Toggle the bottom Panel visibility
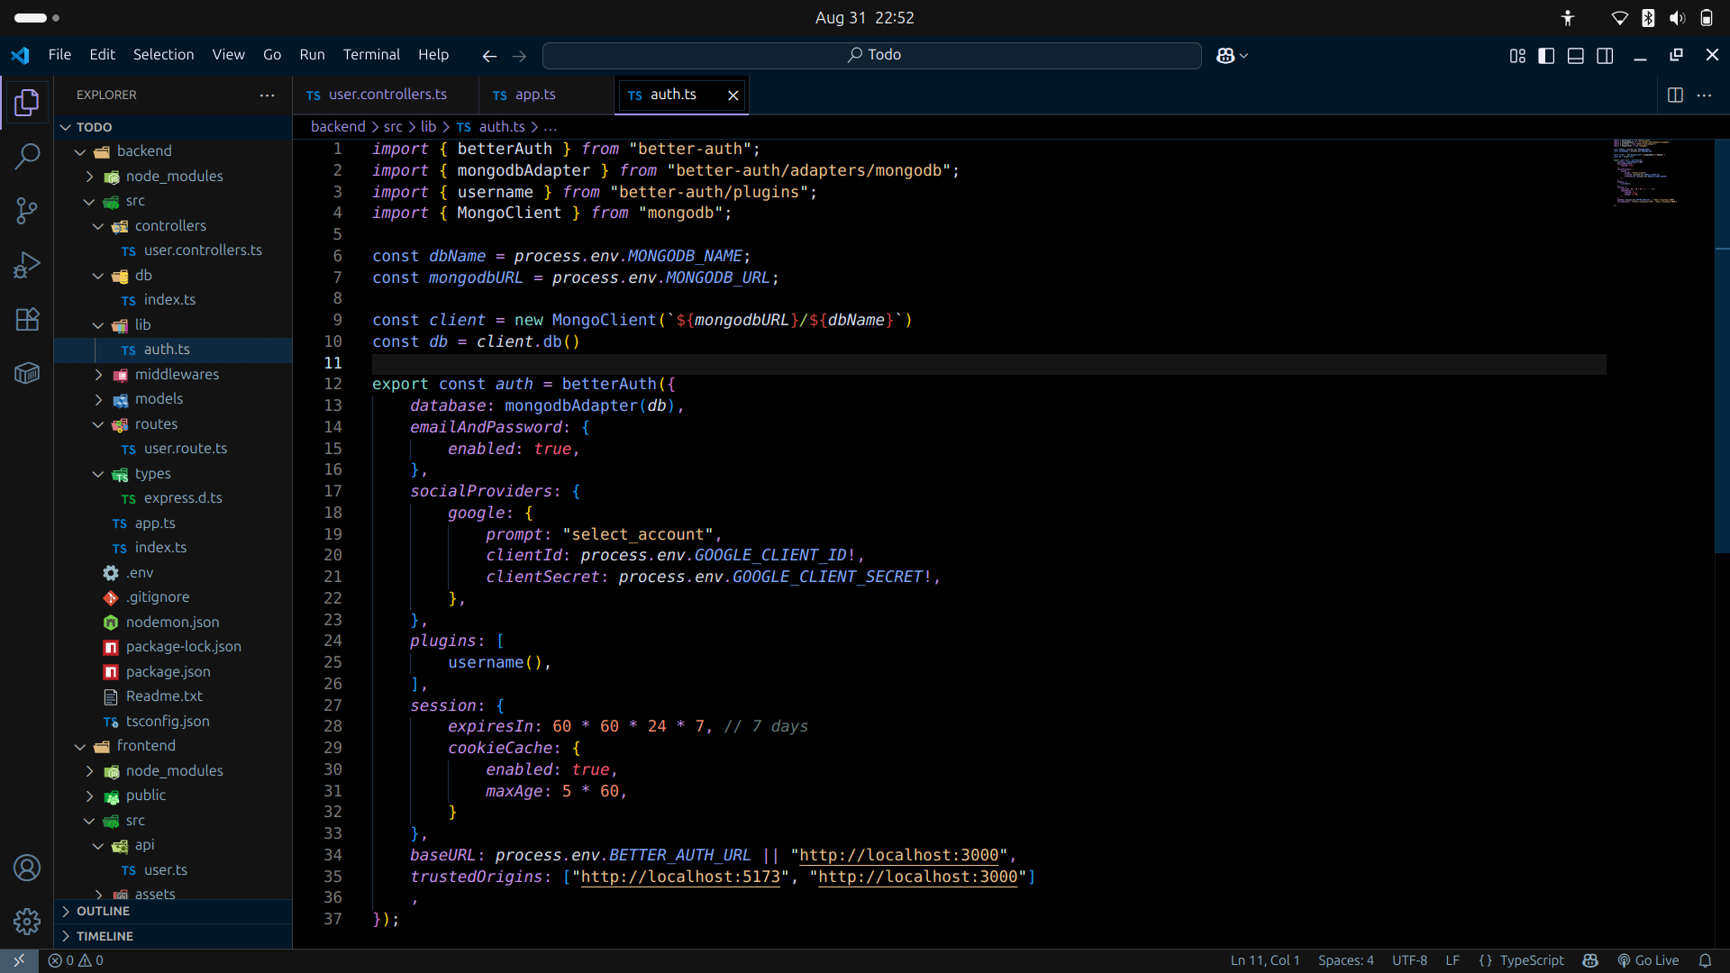Screen dimensions: 1730x973 pyautogui.click(x=1576, y=56)
